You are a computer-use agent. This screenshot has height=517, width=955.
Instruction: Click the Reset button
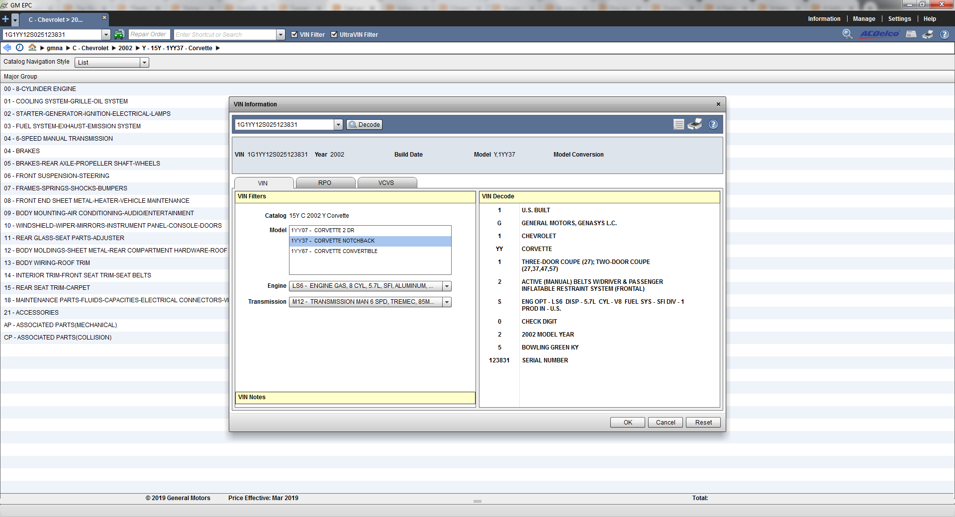click(703, 423)
